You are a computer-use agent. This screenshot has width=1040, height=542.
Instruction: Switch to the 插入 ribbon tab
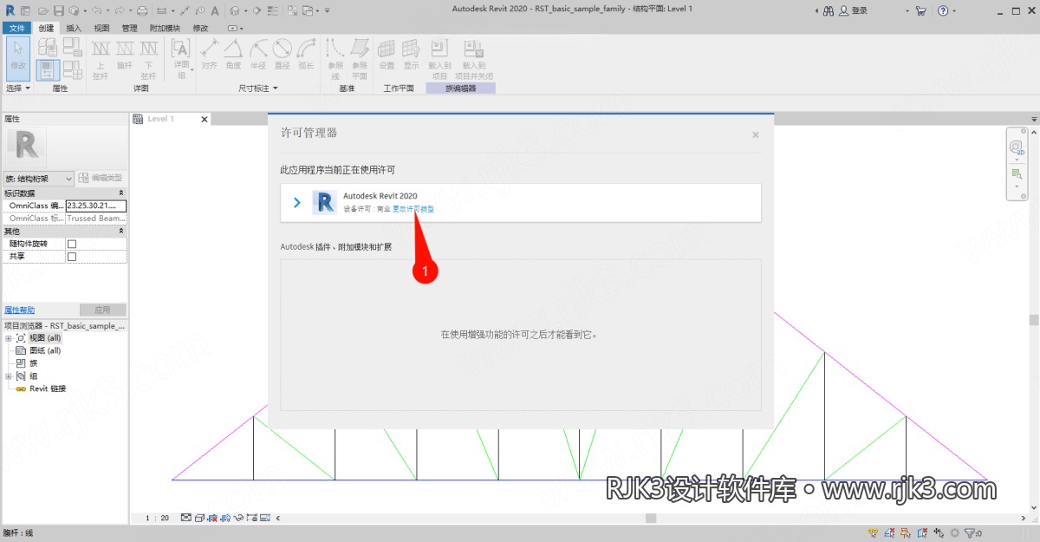pyautogui.click(x=74, y=28)
